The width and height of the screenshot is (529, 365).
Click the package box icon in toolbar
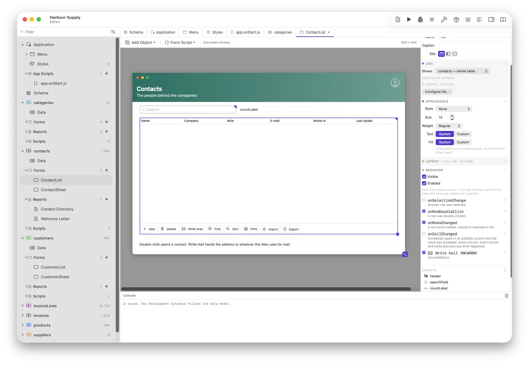pyautogui.click(x=456, y=19)
